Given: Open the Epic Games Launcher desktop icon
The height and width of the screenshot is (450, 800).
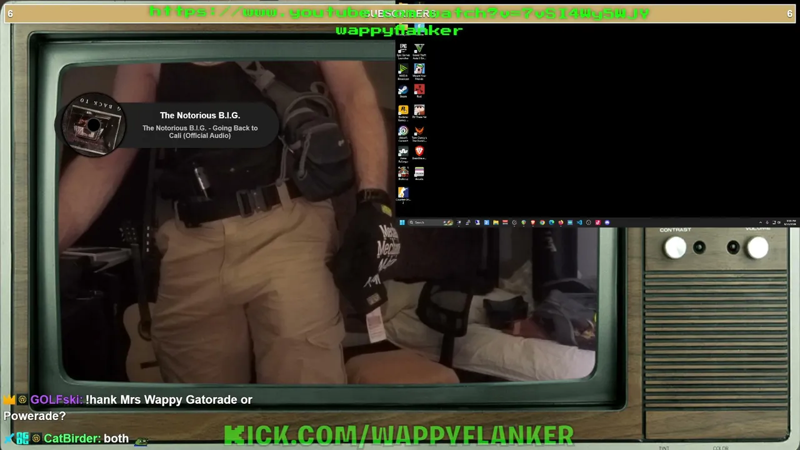Looking at the screenshot, I should [403, 51].
